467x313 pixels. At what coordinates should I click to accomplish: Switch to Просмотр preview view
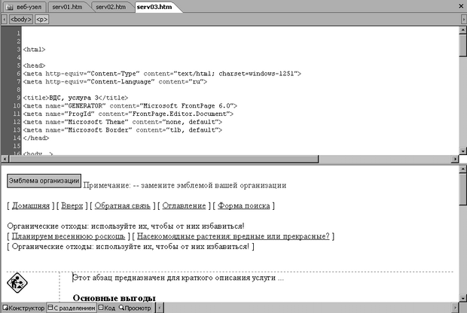coord(136,308)
